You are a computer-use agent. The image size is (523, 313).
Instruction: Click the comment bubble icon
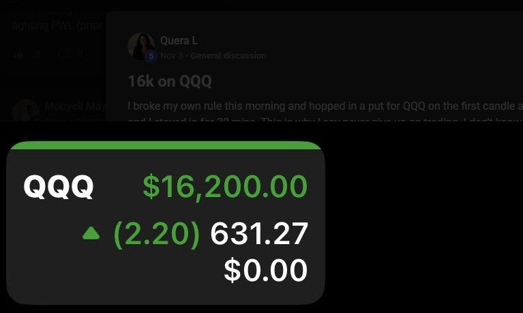click(63, 54)
